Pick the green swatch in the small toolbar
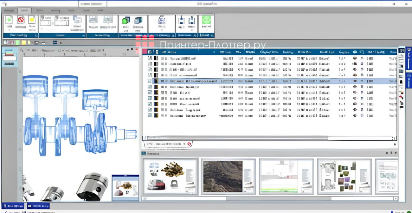 pyautogui.click(x=17, y=42)
